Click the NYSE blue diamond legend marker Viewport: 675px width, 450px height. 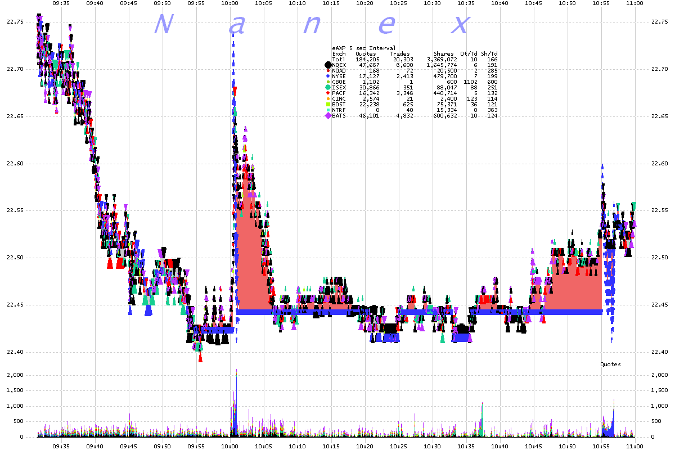coord(327,76)
